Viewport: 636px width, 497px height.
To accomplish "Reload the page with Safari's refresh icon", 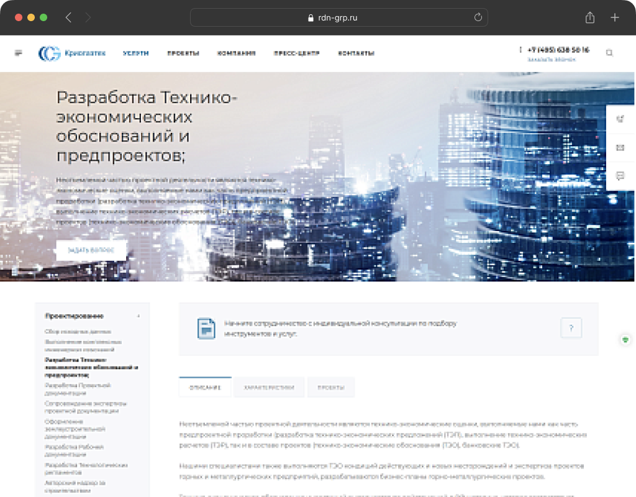I will point(478,17).
